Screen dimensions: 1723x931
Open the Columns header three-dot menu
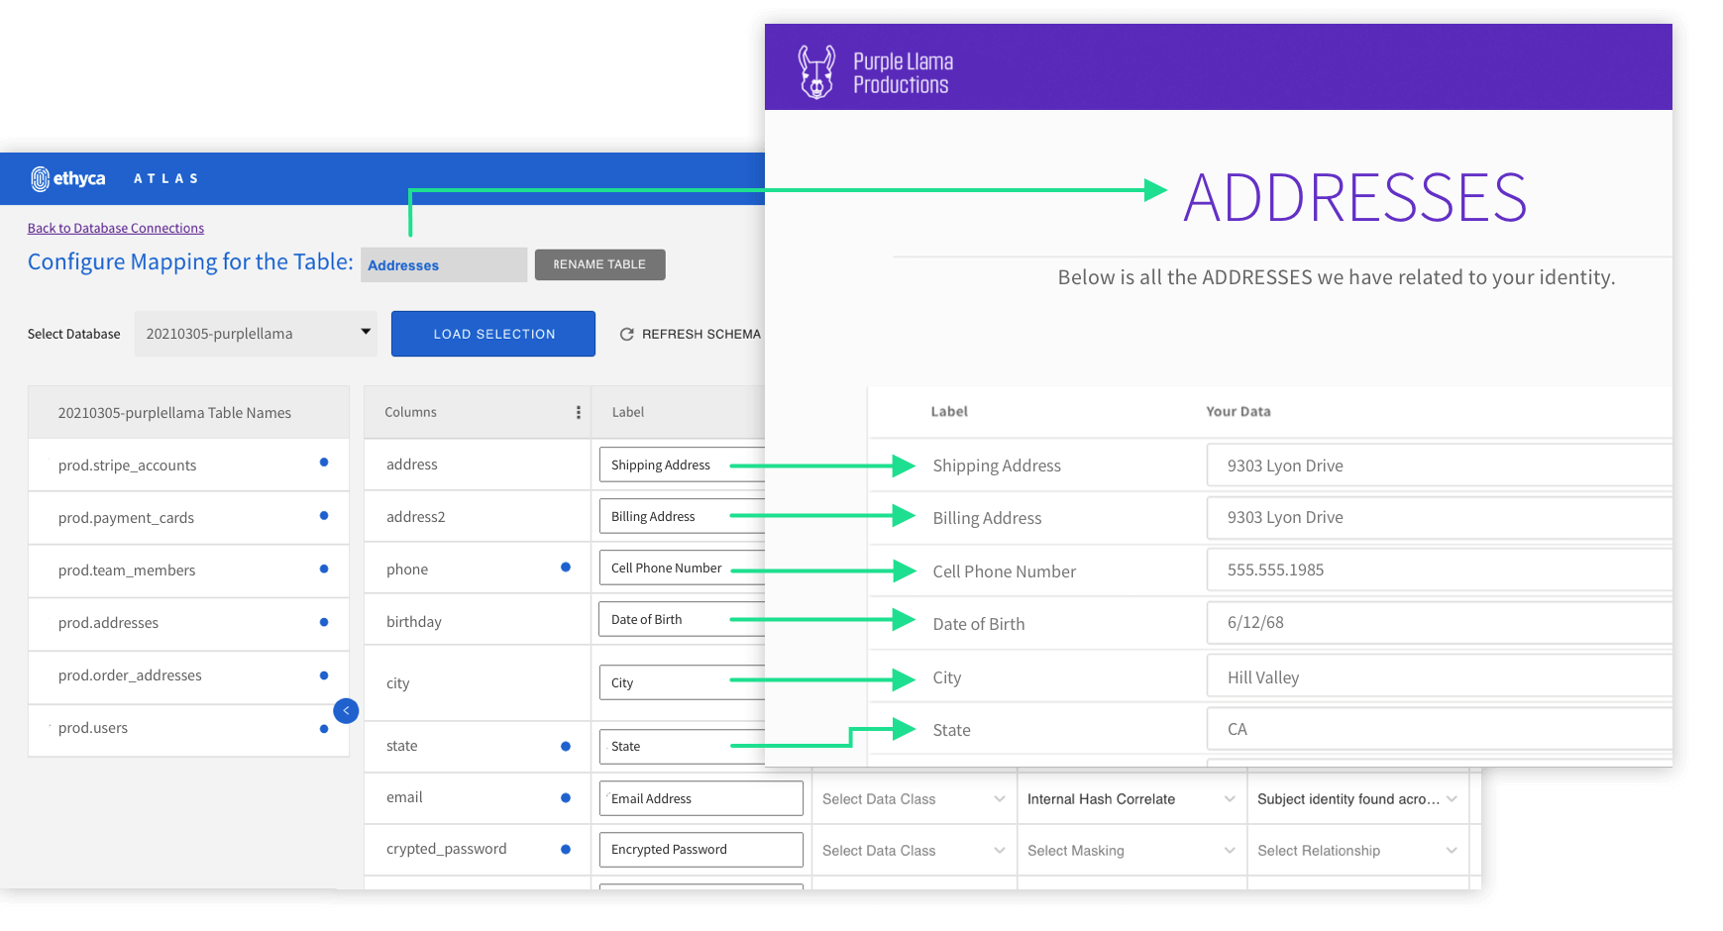[x=579, y=413]
